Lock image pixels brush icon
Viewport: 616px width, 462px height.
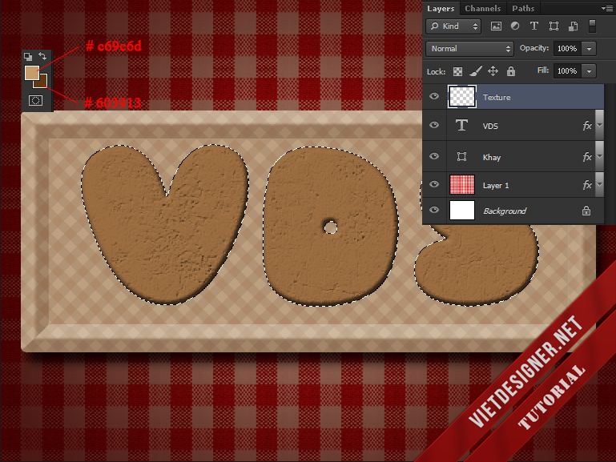click(x=475, y=71)
